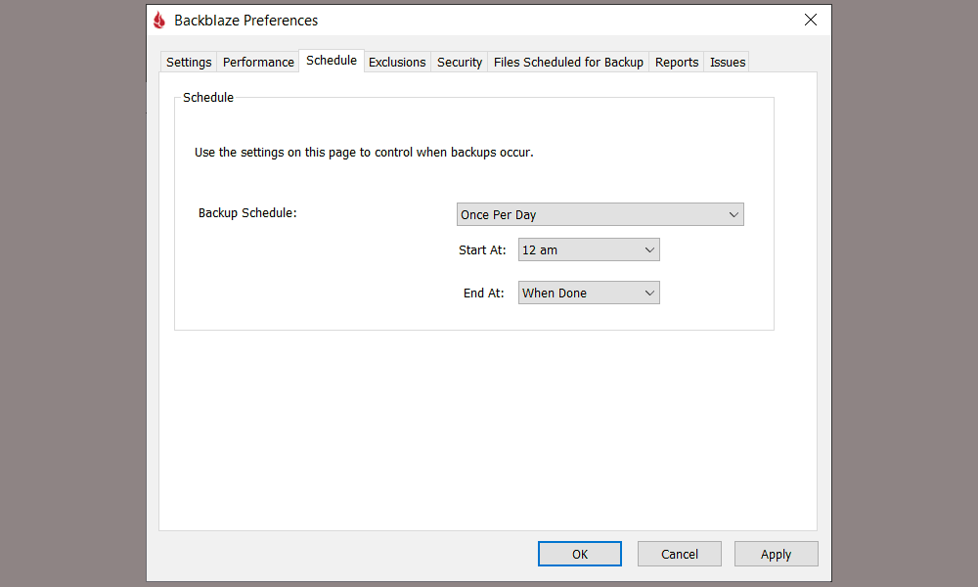Screen dimensions: 978x587
Task: Open the Security tab
Action: tap(459, 62)
